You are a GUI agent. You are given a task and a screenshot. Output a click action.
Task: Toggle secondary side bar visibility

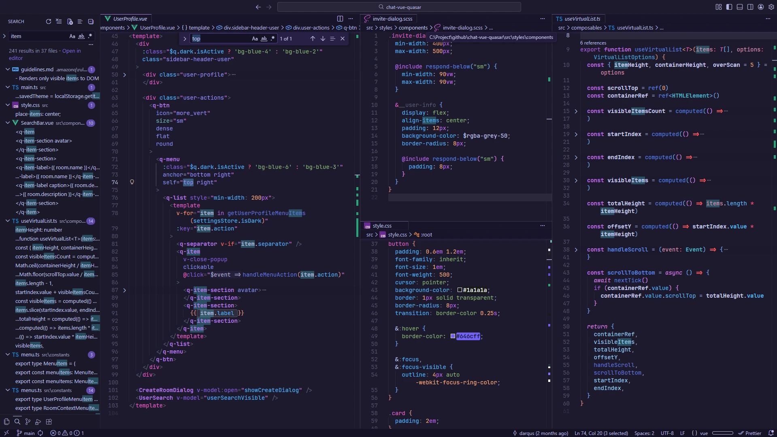click(x=750, y=7)
